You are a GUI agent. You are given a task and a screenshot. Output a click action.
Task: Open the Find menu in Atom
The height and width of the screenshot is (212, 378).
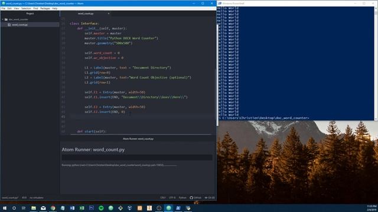coord(35,8)
